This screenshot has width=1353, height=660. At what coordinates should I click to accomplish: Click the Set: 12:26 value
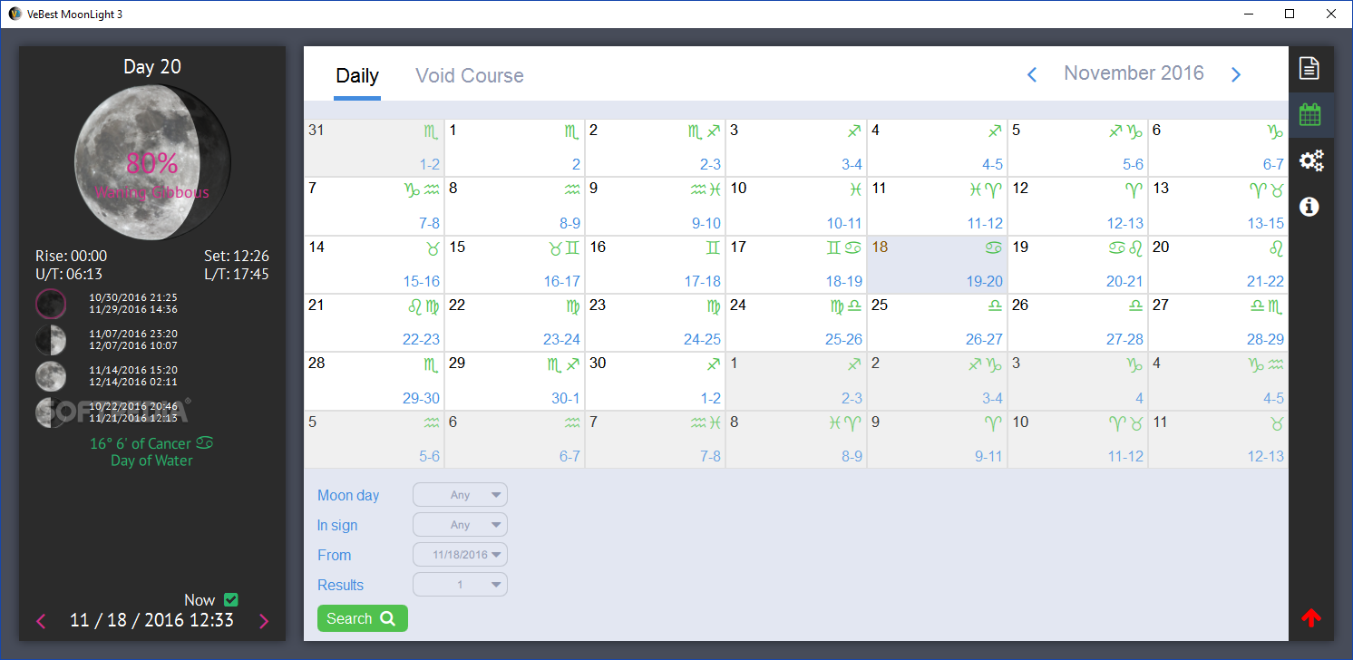pos(237,257)
